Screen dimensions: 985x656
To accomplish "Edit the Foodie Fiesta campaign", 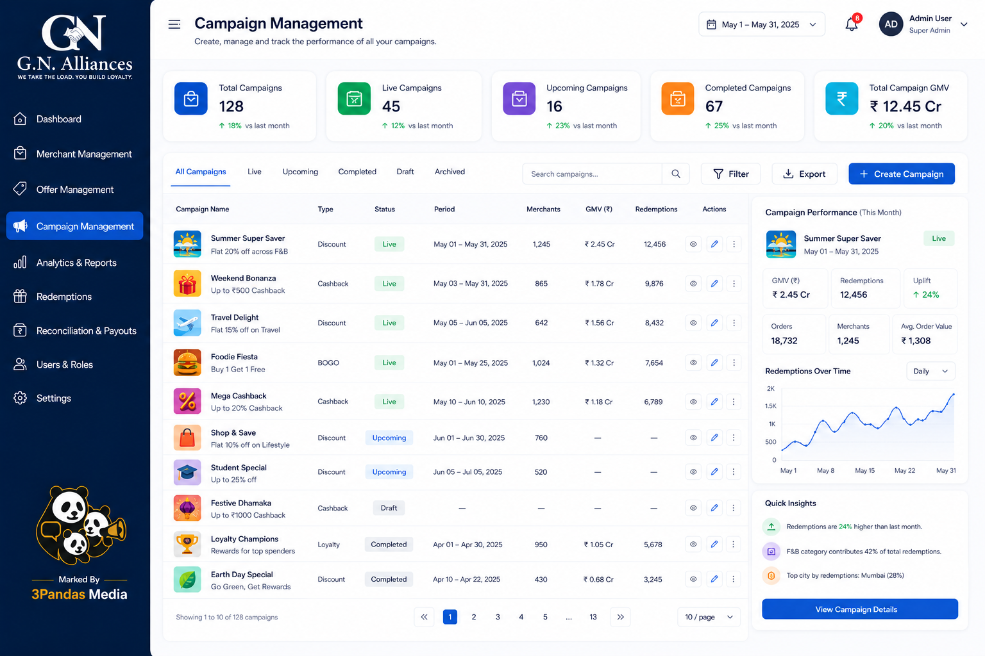I will point(714,363).
